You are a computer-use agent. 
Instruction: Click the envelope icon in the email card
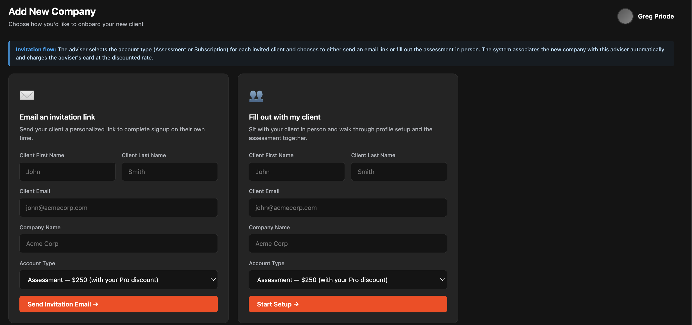(27, 95)
